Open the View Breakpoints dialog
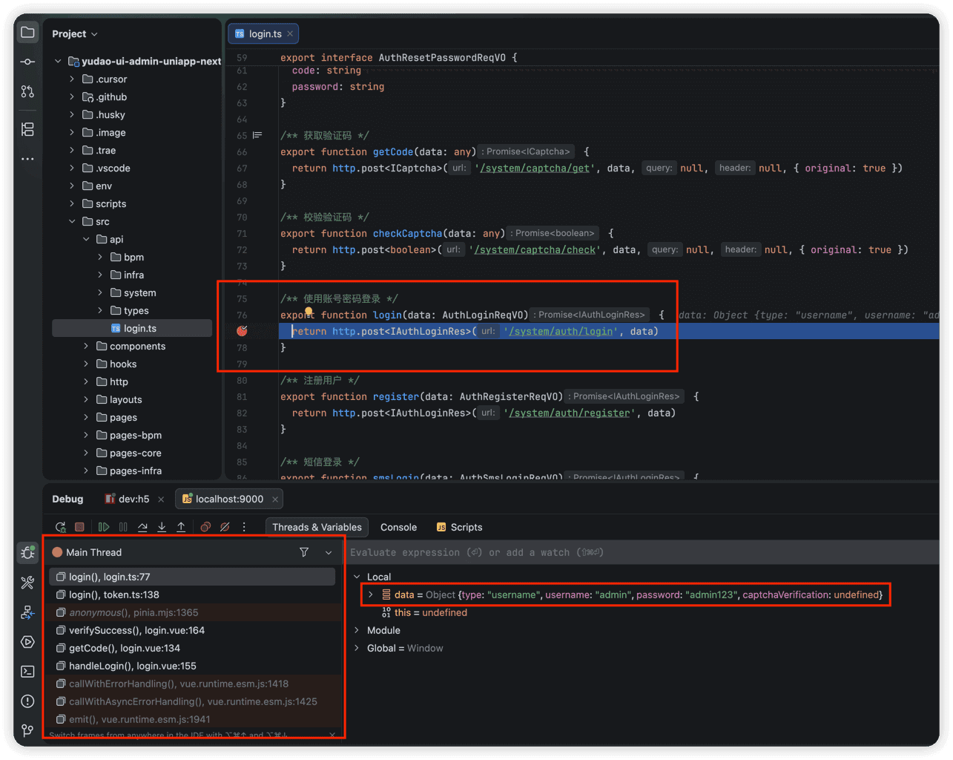The image size is (953, 760). click(x=205, y=527)
